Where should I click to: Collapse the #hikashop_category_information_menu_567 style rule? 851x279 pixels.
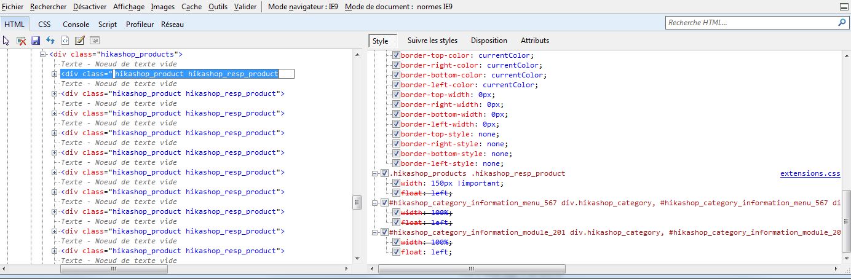pos(376,203)
